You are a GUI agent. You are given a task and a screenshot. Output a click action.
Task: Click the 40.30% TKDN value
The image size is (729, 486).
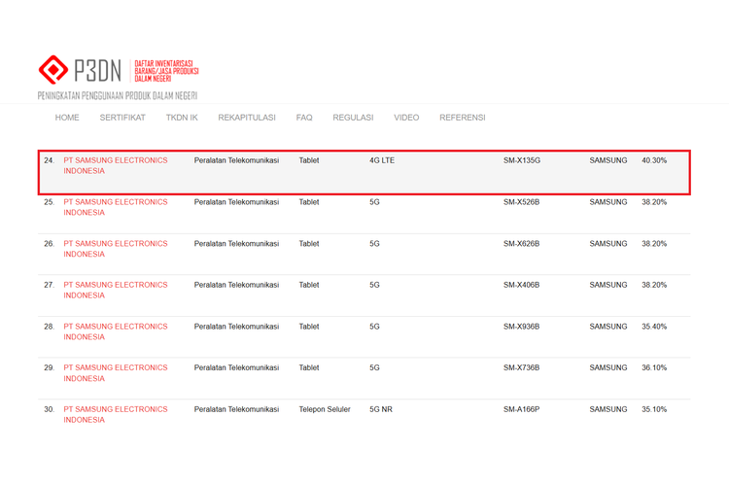tap(654, 160)
